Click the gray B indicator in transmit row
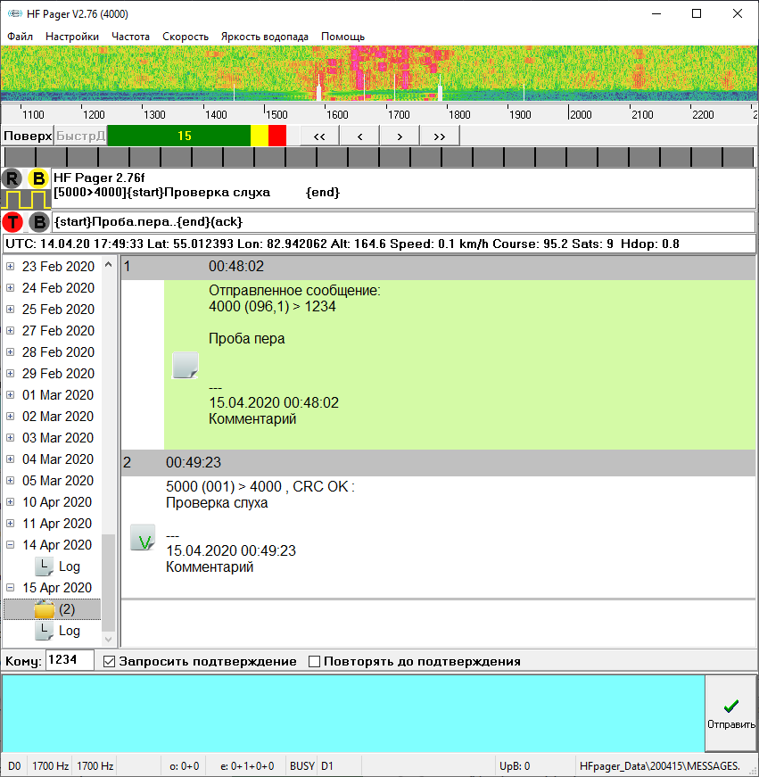759x777 pixels. 38,222
